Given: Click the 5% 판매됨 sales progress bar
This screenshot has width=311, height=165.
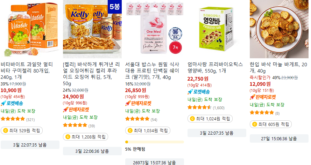Looking at the screenshot, I should click(x=155, y=142).
